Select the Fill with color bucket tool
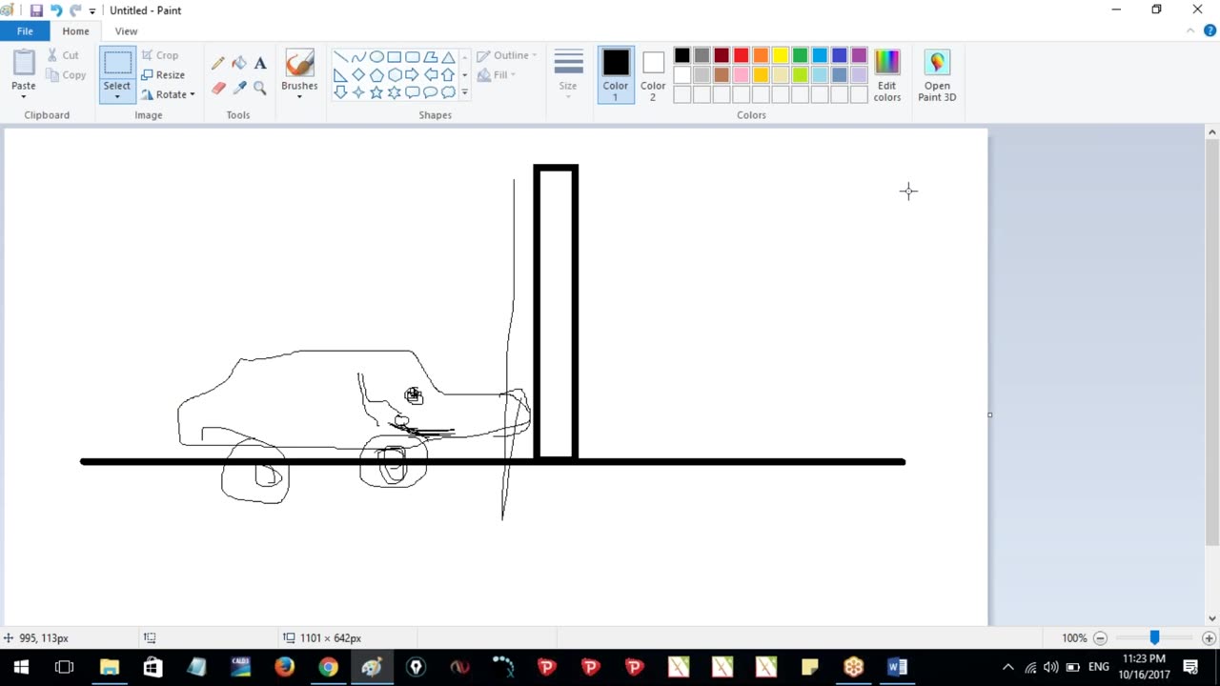The width and height of the screenshot is (1220, 686). click(x=239, y=63)
